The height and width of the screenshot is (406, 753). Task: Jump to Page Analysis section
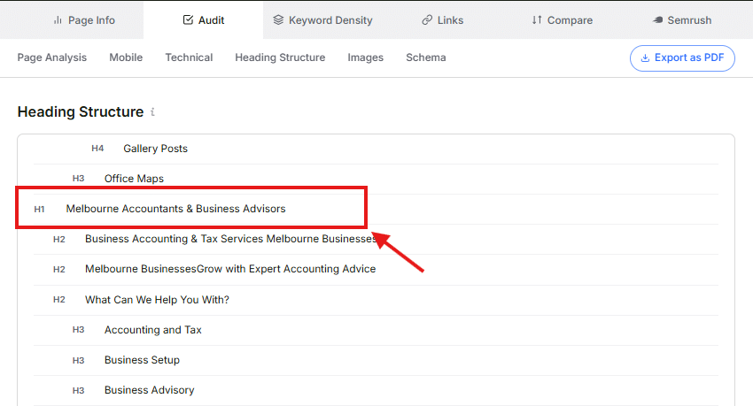52,57
